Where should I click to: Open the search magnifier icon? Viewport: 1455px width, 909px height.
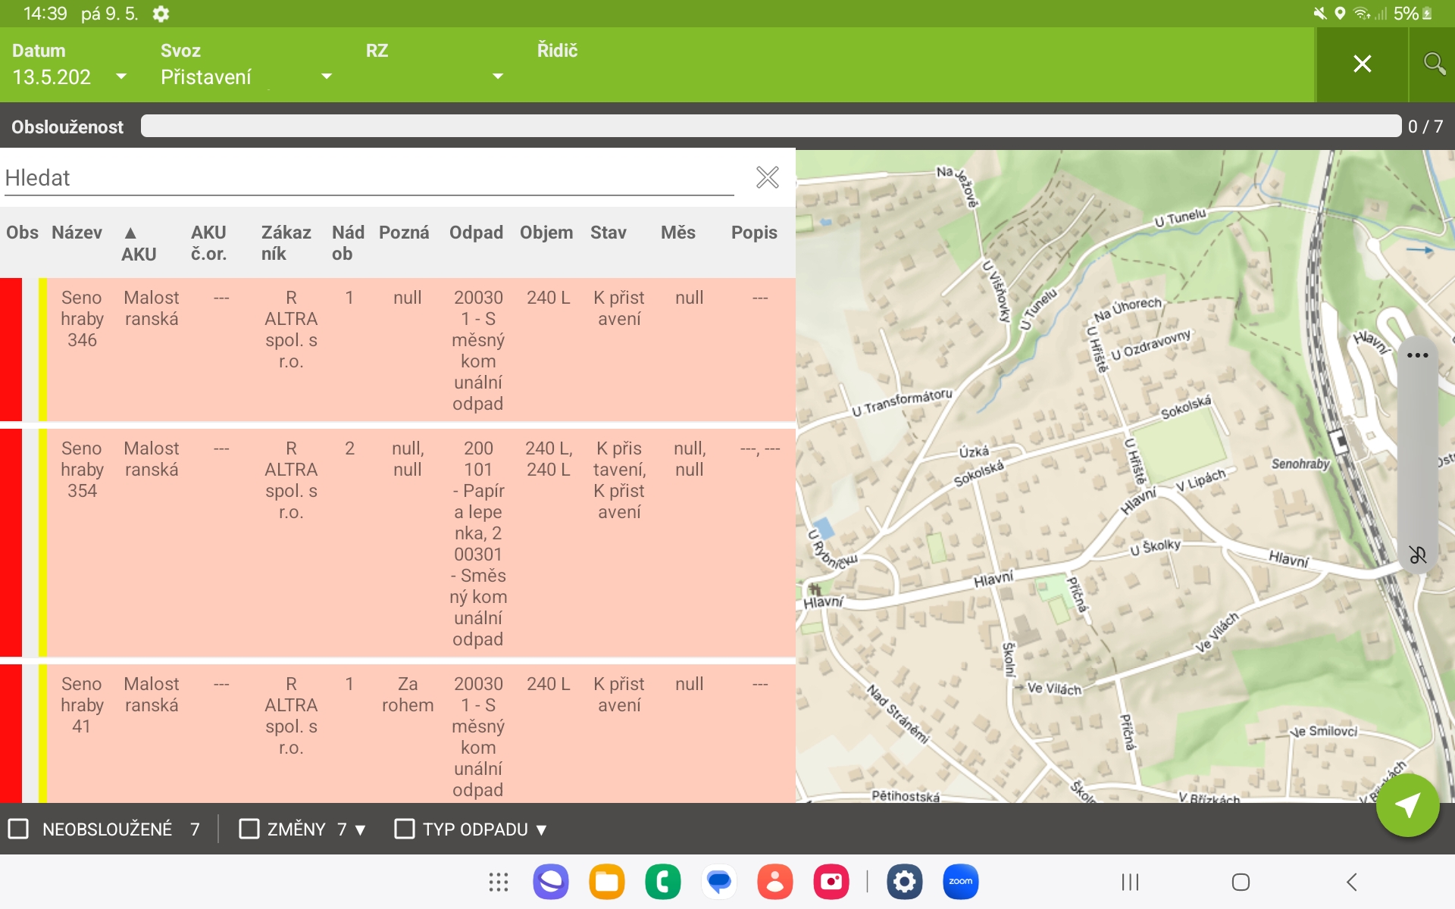point(1433,64)
